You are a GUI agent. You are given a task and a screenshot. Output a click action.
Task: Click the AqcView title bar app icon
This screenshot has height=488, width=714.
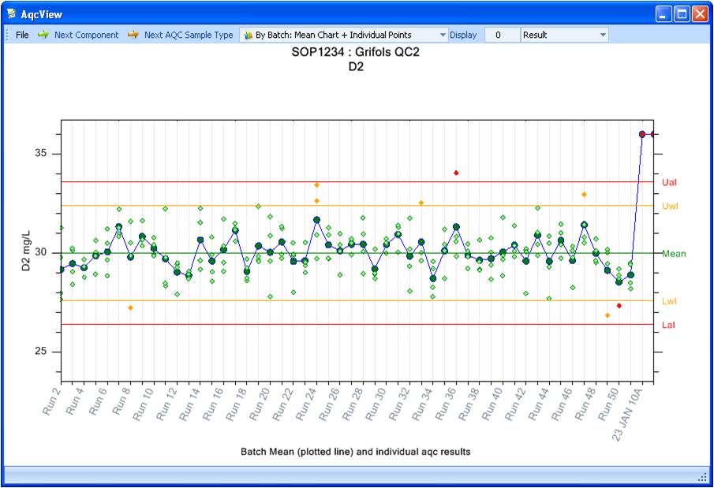(x=11, y=14)
